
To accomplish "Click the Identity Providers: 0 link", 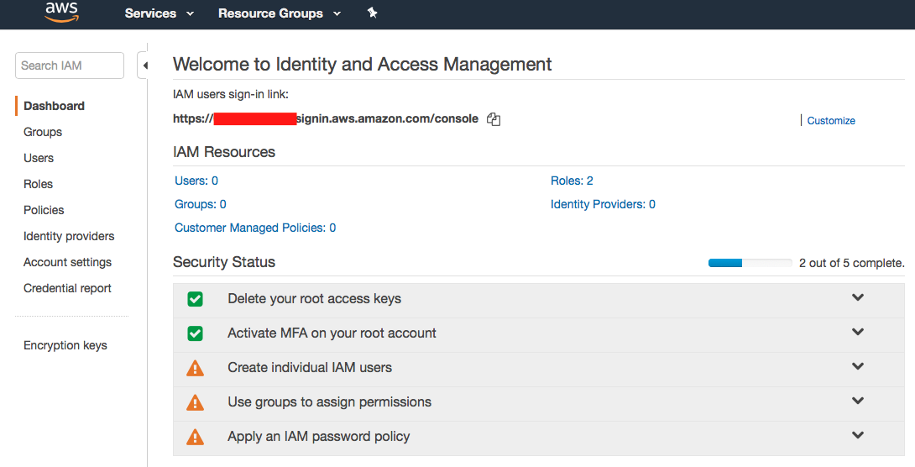I will point(603,204).
